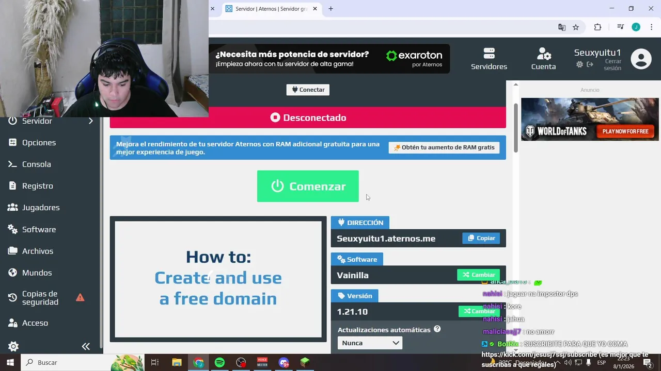Switch to Chrome in the taskbar
Screen dimensions: 661x371
point(198,362)
